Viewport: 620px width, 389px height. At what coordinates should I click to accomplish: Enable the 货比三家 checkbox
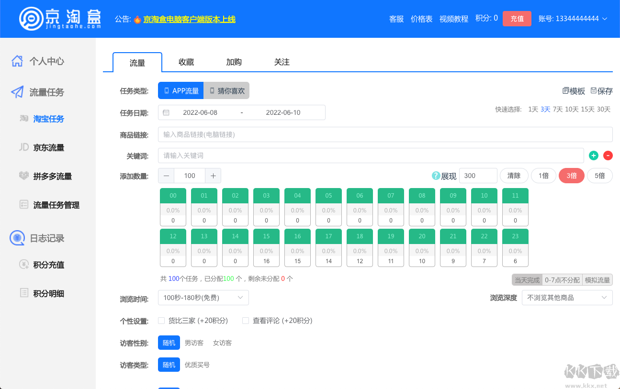coord(161,321)
